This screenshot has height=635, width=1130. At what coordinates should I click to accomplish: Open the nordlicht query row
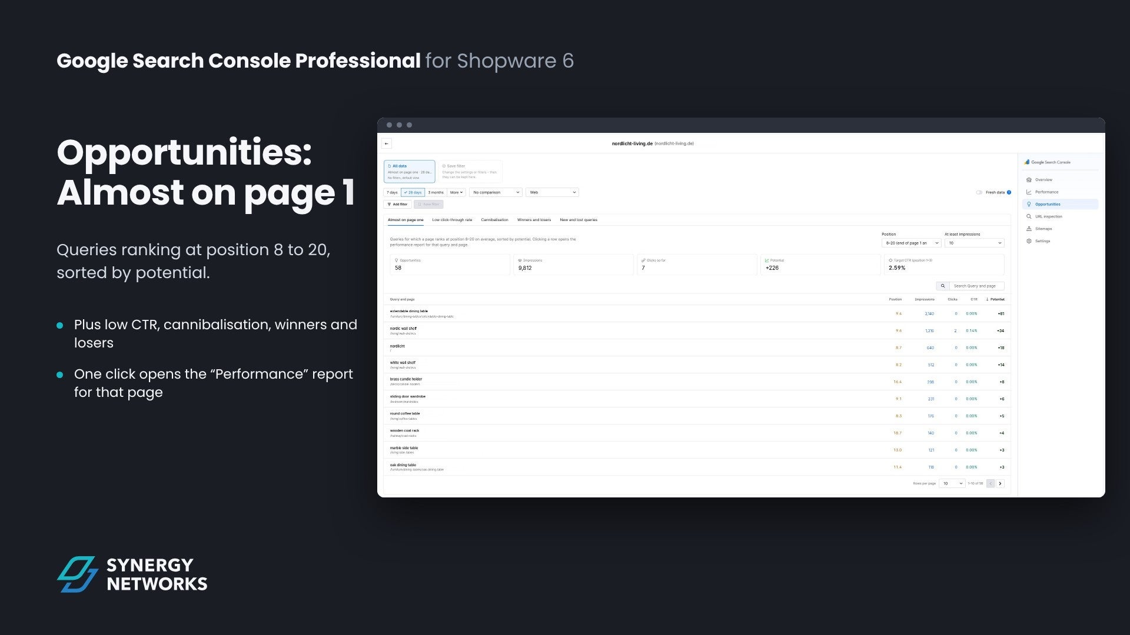(x=697, y=347)
